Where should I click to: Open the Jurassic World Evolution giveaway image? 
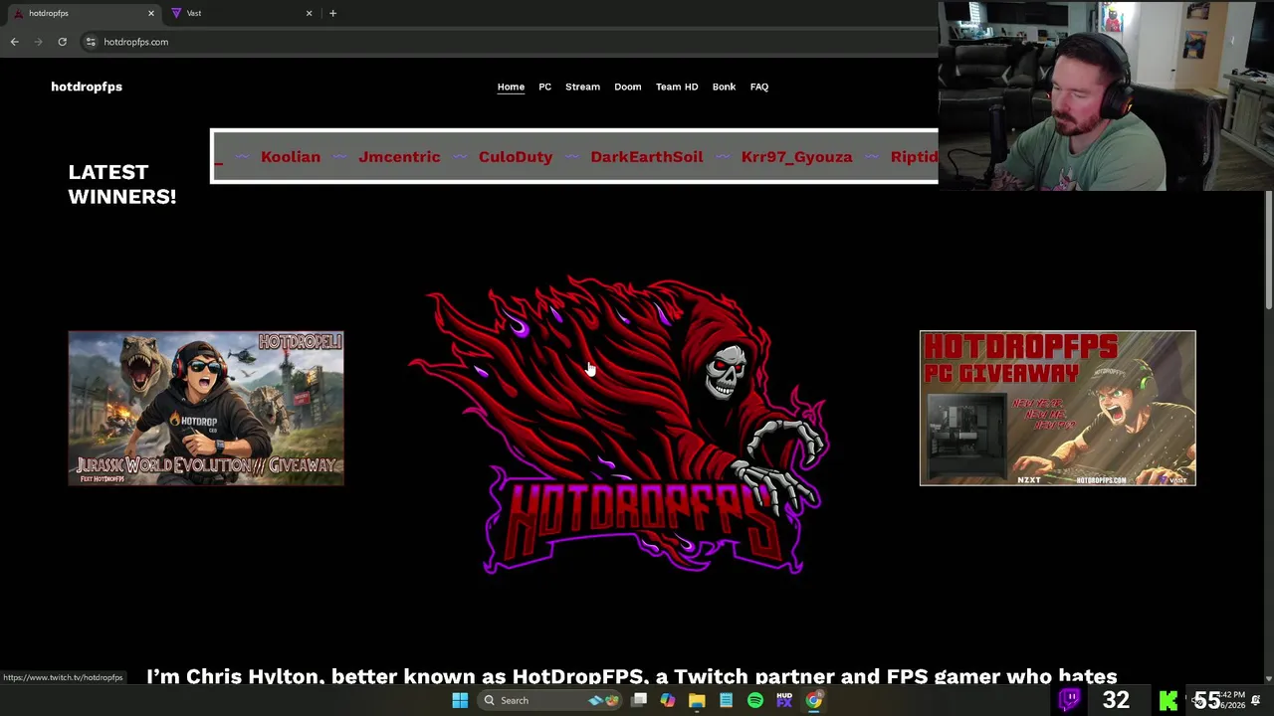[x=206, y=409]
